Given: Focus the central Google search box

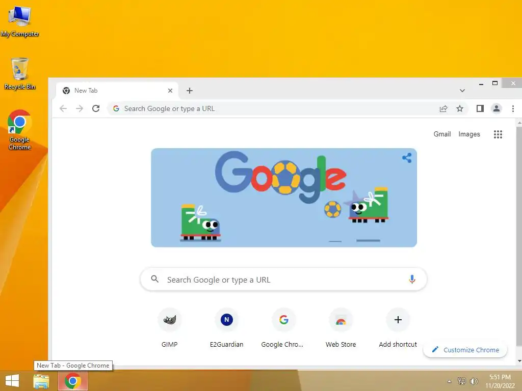Looking at the screenshot, I should pyautogui.click(x=283, y=280).
